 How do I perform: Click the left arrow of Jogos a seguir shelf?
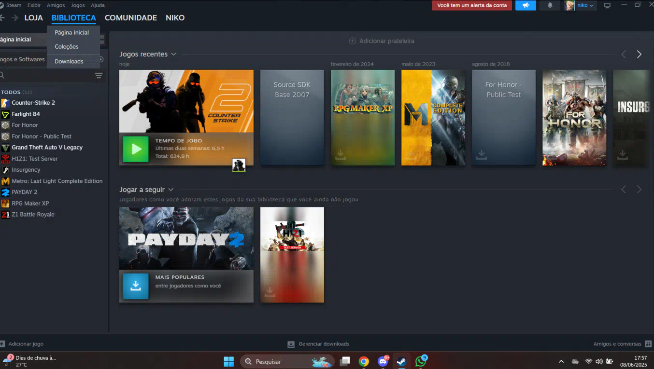tap(624, 190)
